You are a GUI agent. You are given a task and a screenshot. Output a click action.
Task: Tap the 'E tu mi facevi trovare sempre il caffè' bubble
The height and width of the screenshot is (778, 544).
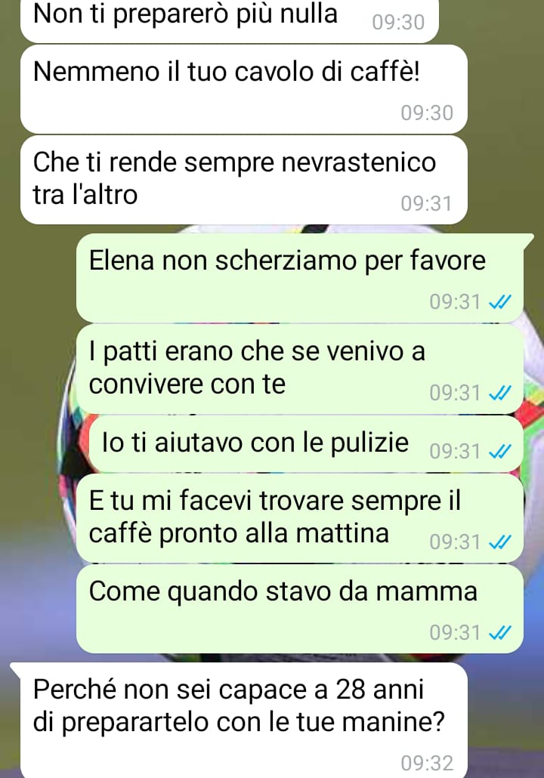tap(300, 517)
